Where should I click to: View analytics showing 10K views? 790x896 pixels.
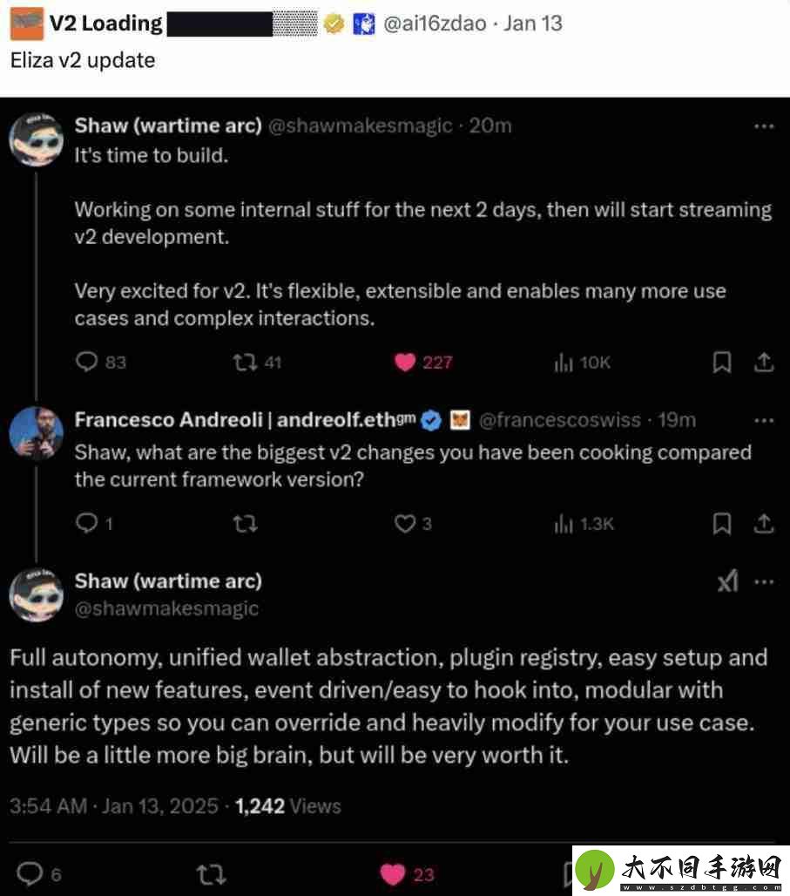pos(564,363)
